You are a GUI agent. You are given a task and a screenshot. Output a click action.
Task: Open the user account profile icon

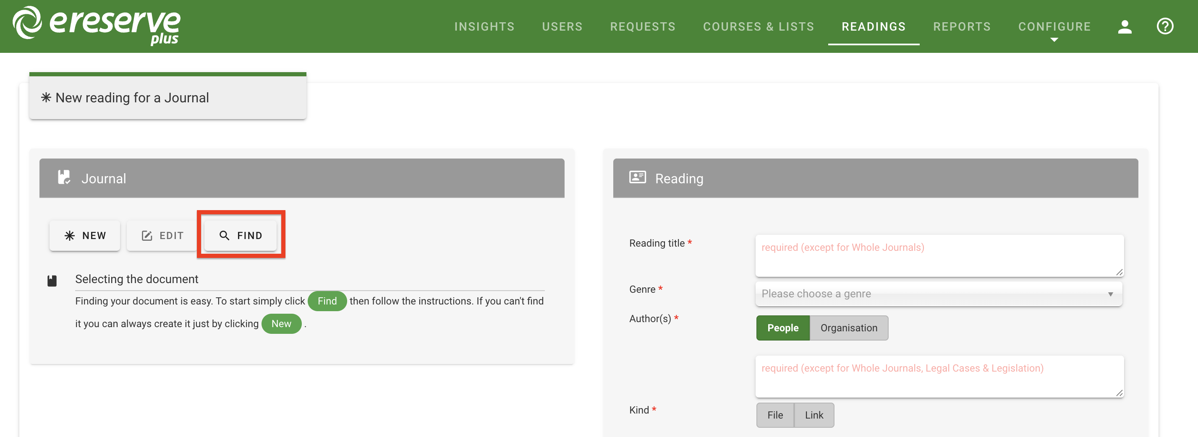tap(1125, 26)
